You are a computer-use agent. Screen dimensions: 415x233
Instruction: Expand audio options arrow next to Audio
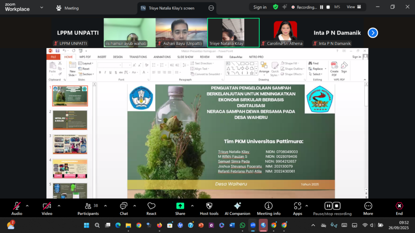pyautogui.click(x=27, y=206)
